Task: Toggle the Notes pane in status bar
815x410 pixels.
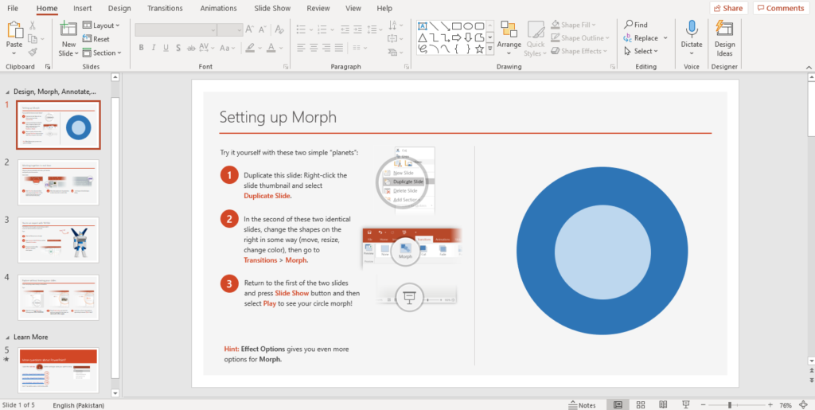Action: tap(582, 405)
